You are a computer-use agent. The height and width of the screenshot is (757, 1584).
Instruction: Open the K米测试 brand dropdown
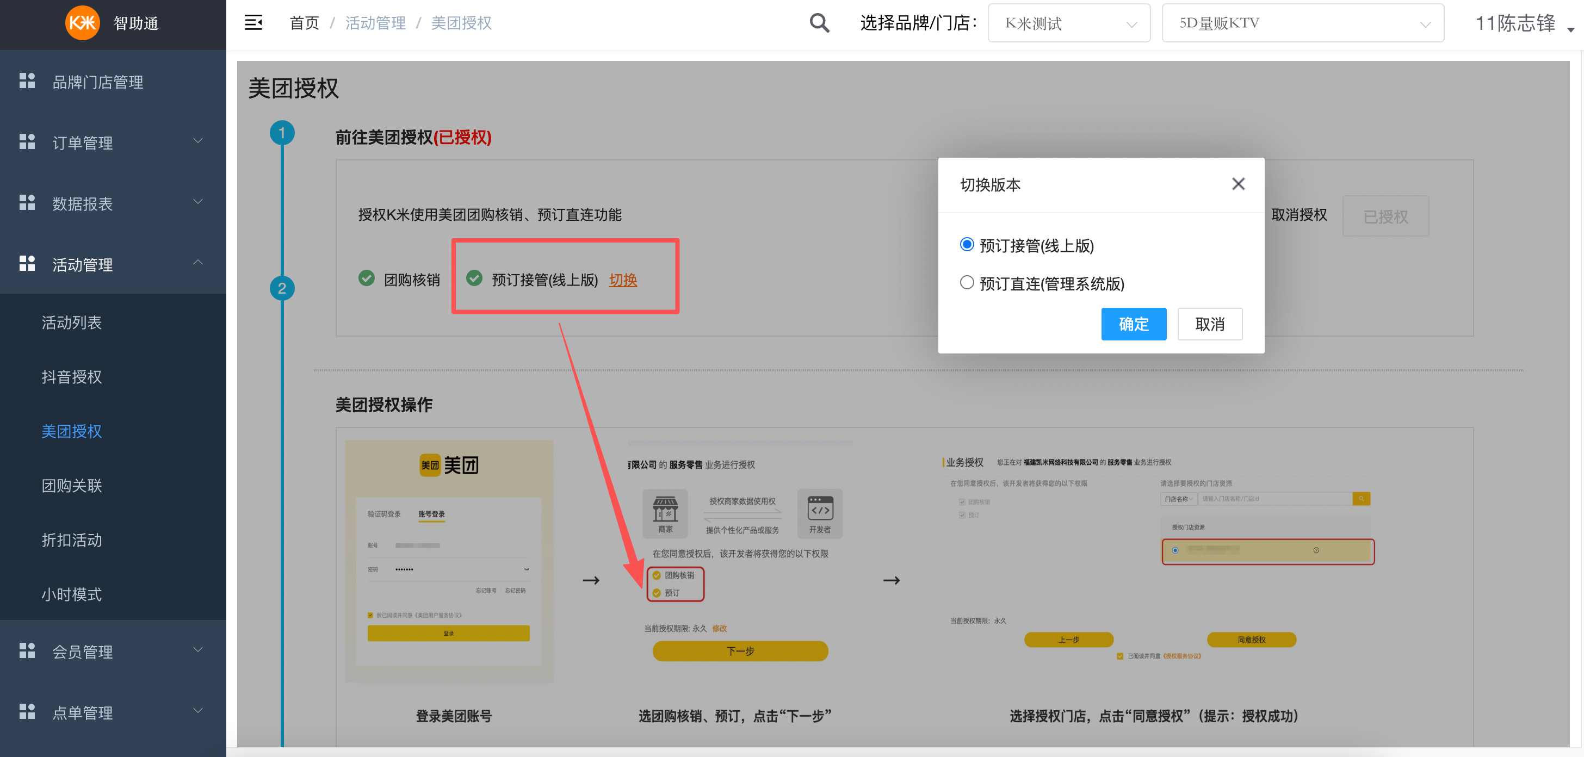(x=1069, y=23)
